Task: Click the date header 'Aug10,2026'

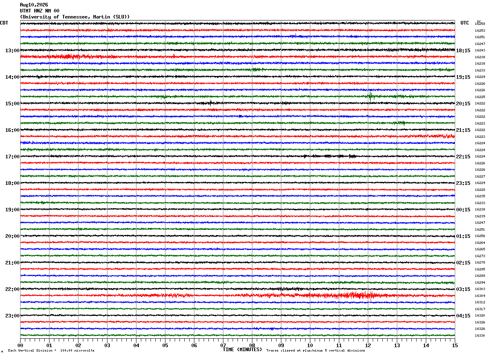Action: point(34,5)
